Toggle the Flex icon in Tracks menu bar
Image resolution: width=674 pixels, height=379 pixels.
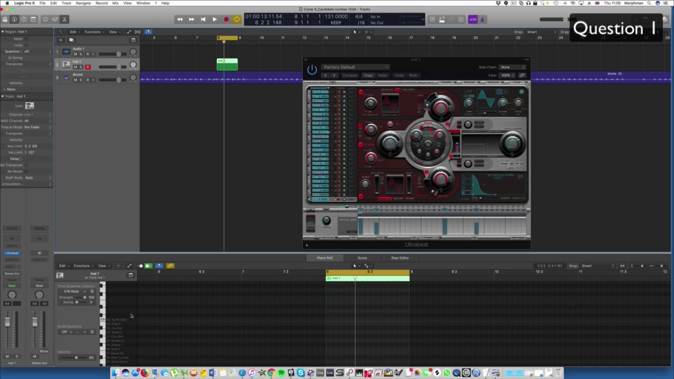(x=137, y=32)
